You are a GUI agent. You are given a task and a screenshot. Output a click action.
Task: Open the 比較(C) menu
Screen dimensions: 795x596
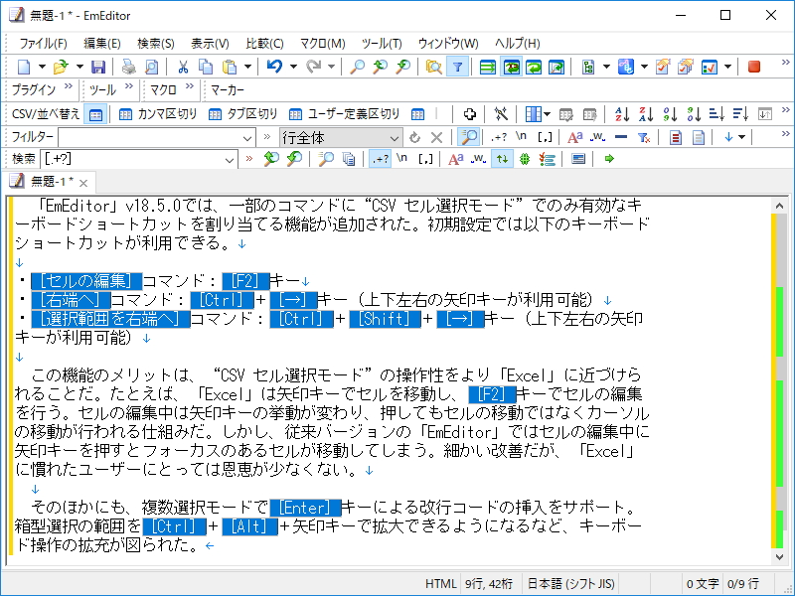pos(264,44)
